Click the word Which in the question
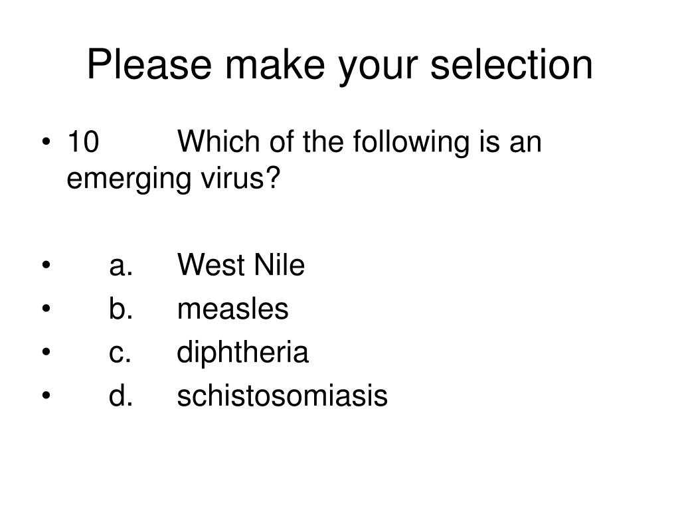 [x=218, y=141]
